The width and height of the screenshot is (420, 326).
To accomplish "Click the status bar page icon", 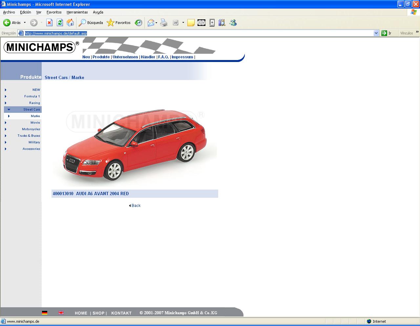I will pyautogui.click(x=3, y=321).
